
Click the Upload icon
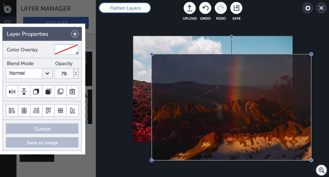tap(190, 8)
